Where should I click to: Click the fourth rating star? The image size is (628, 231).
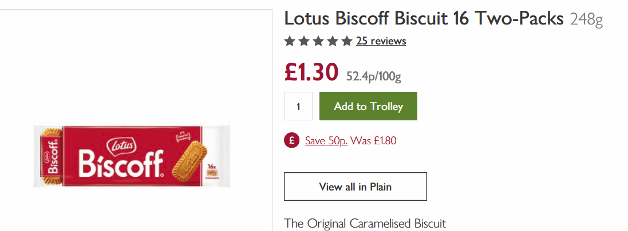[x=333, y=41]
